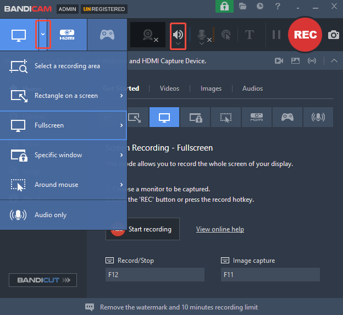Toggle the speaker sound recording
Viewport: 343px width, 315px height.
tap(178, 34)
